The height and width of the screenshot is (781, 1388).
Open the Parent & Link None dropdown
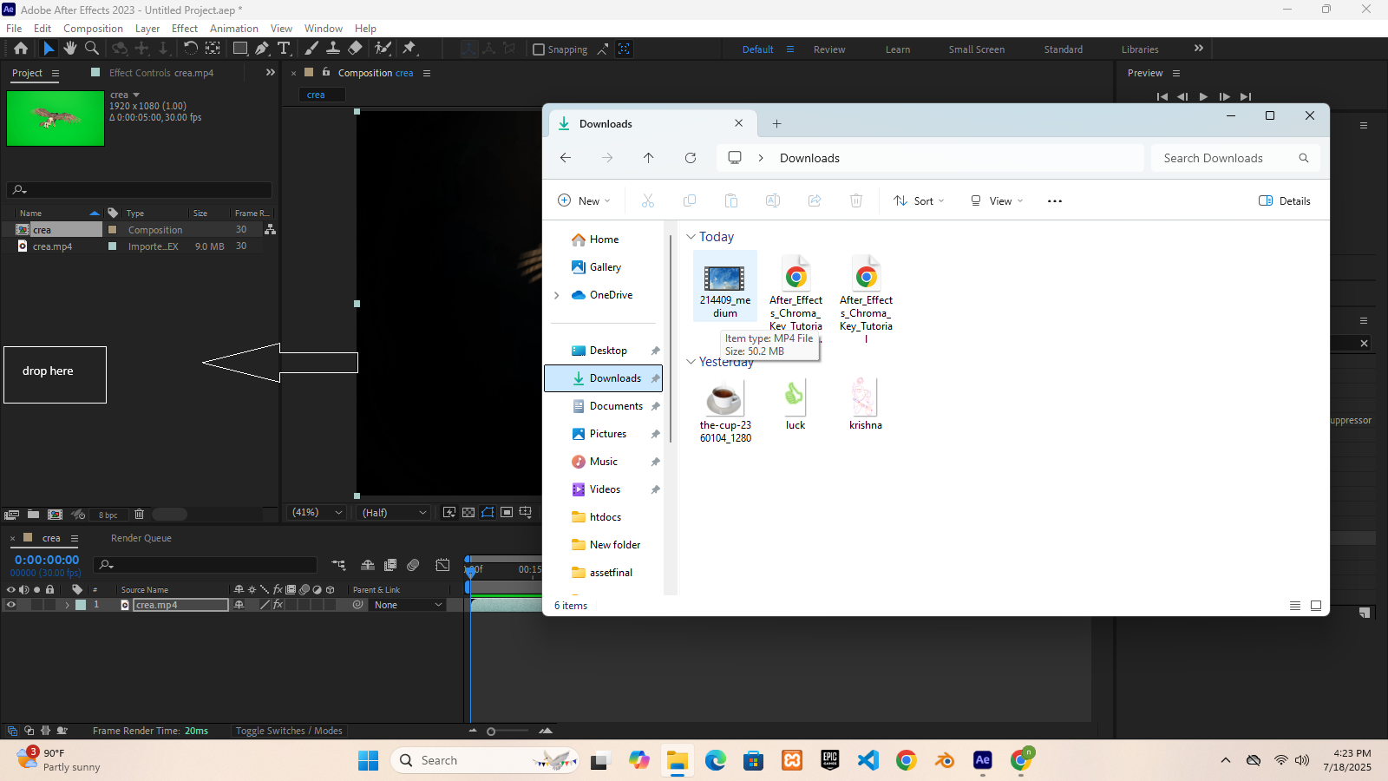point(408,605)
